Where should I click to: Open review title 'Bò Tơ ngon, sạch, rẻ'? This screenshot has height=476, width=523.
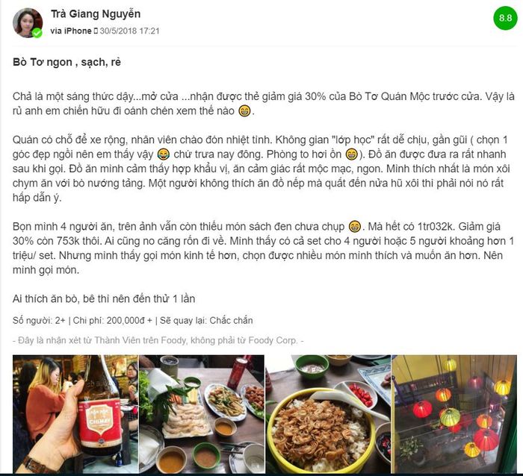[x=66, y=62]
